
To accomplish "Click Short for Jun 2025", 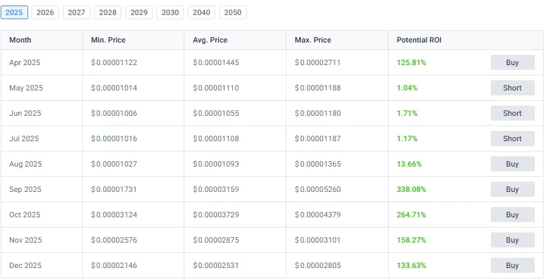I will click(x=512, y=113).
